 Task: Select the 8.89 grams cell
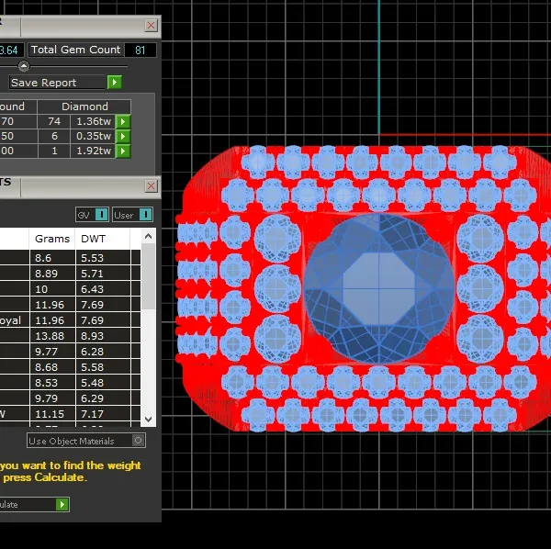click(52, 274)
